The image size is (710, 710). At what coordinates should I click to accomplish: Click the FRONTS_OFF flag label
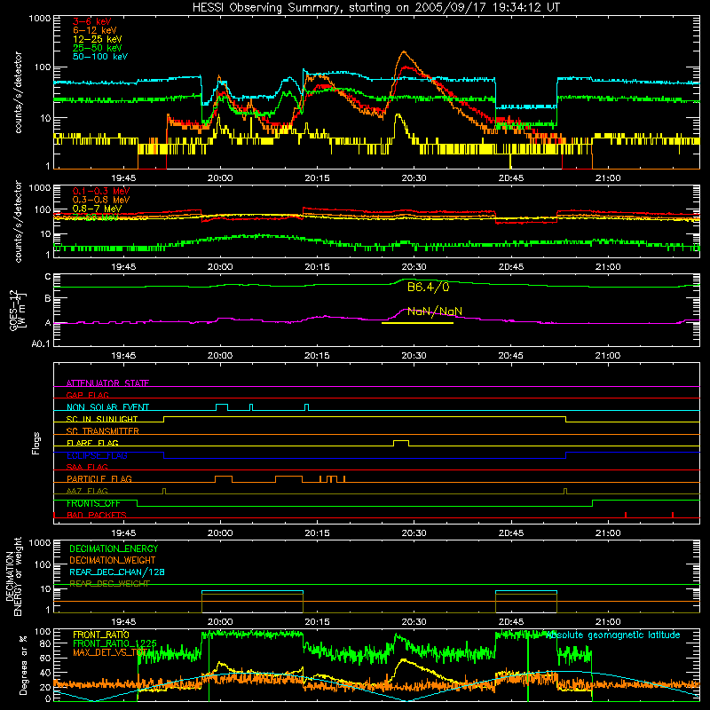(93, 503)
